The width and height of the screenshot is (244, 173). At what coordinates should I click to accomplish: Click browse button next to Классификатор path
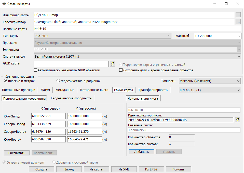point(238,22)
